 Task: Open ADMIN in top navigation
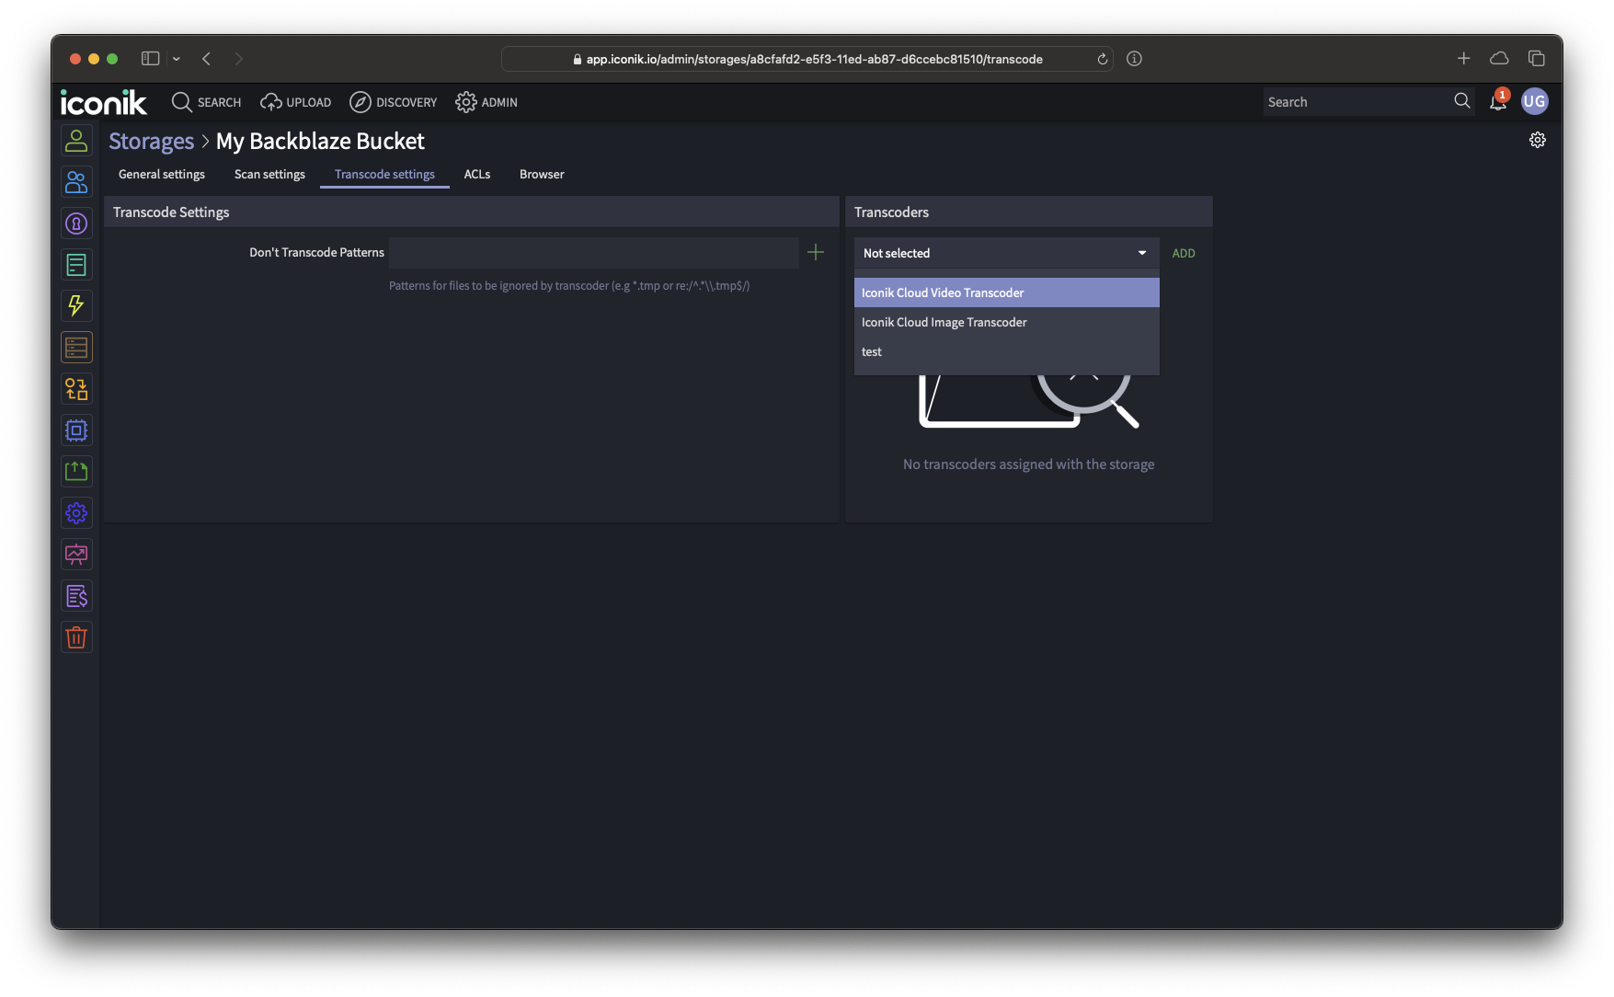(486, 102)
